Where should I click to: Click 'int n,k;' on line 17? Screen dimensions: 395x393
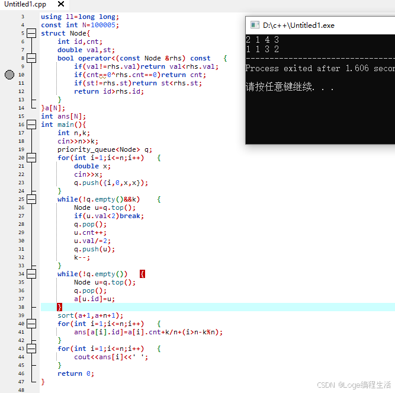(x=73, y=133)
